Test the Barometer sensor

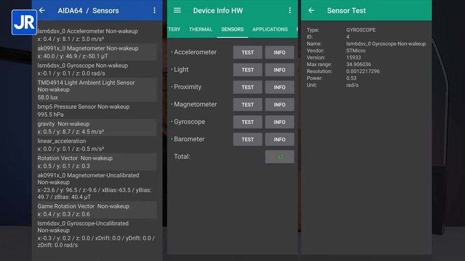[x=248, y=140]
